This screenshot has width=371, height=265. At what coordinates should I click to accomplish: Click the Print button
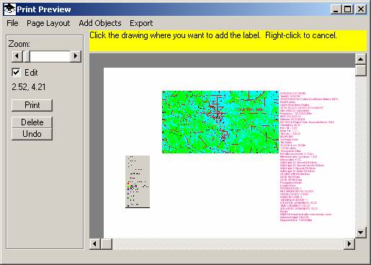(32, 105)
